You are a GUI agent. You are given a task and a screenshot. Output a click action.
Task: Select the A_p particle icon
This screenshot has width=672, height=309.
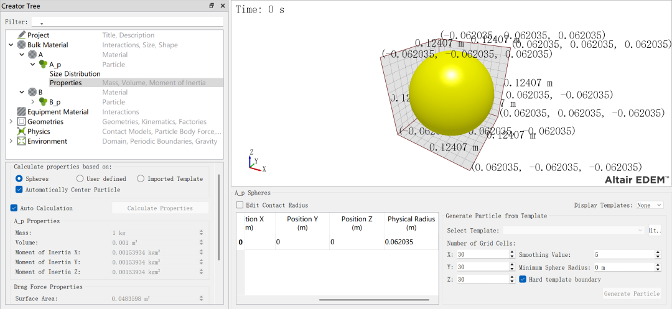click(x=43, y=65)
